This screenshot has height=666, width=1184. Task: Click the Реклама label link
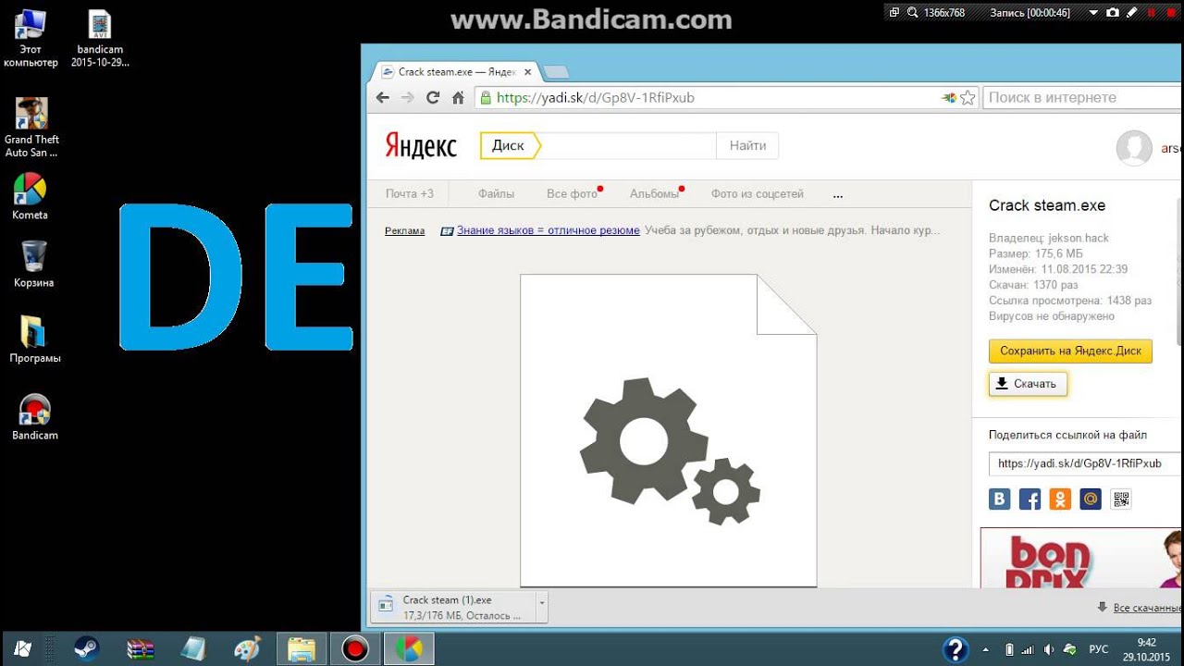pos(404,231)
